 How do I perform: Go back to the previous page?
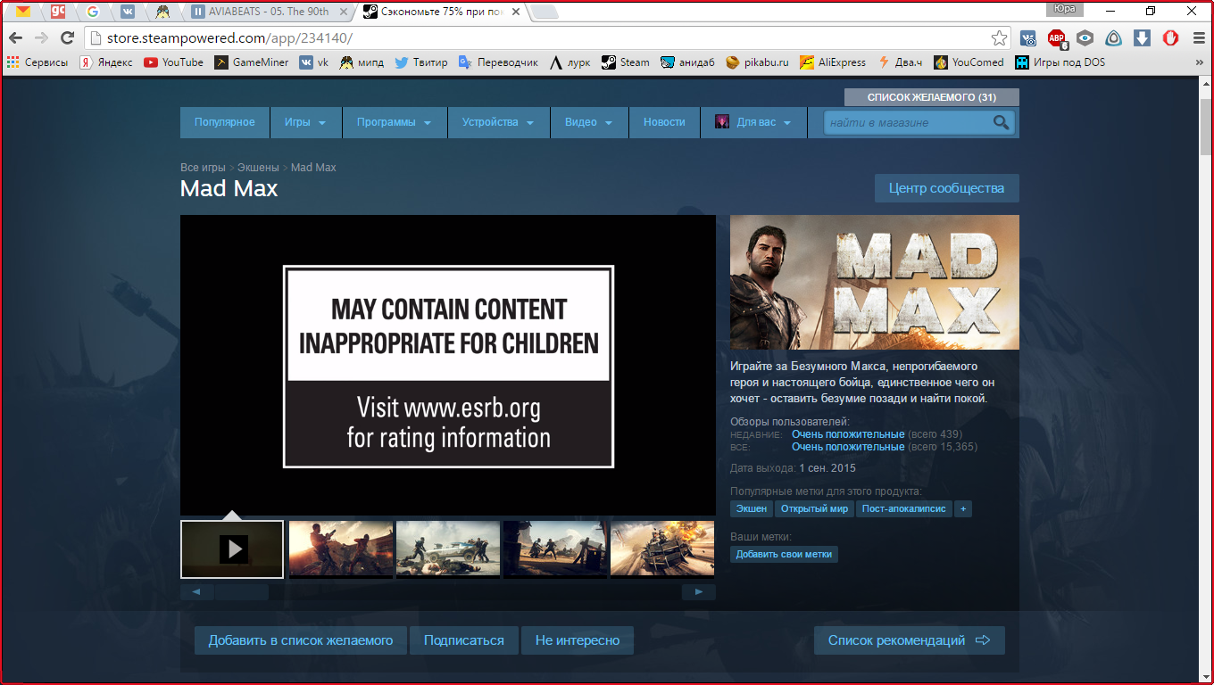[x=16, y=37]
